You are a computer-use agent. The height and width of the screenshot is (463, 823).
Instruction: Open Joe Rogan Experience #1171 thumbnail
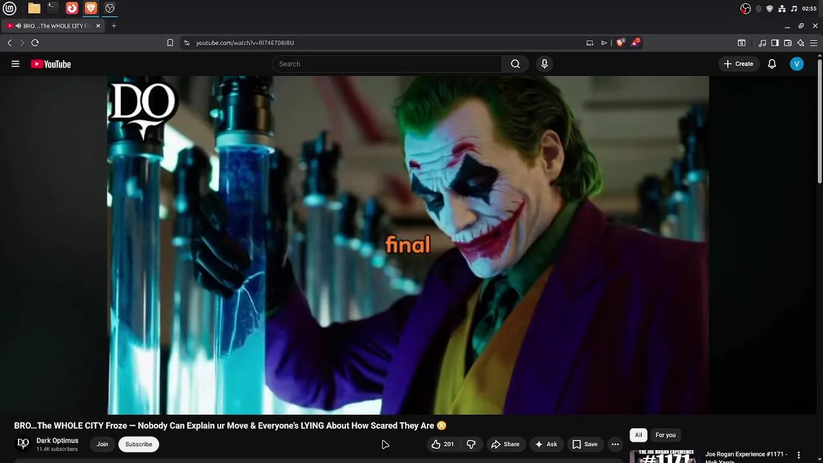pyautogui.click(x=665, y=456)
